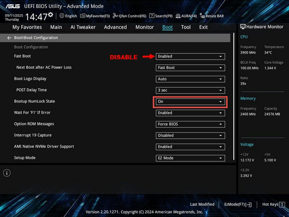
Task: Click the Version 2.20.1271 copyright text
Action: [144, 212]
